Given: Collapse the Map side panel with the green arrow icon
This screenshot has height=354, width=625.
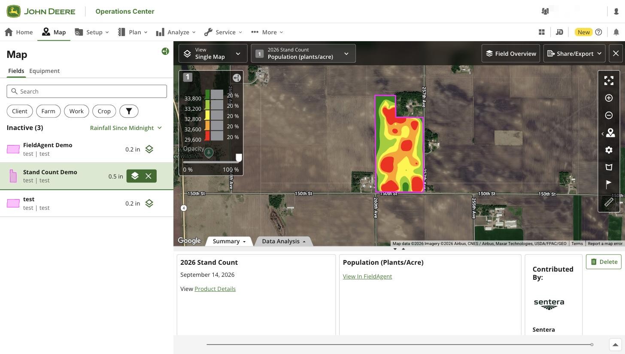Looking at the screenshot, I should click(x=165, y=51).
